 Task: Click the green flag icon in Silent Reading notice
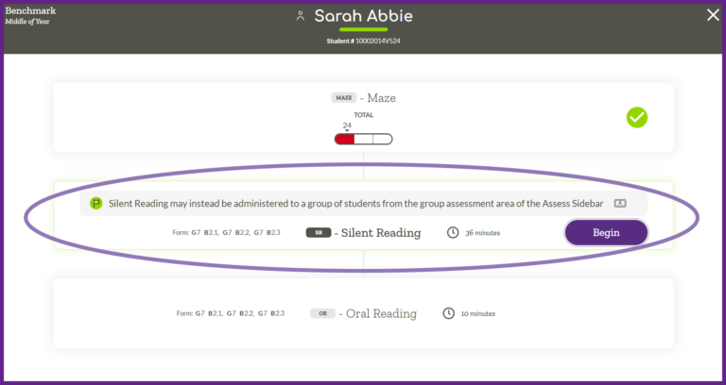(95, 203)
